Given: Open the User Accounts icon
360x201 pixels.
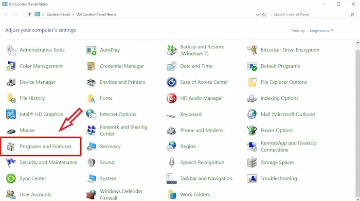Looking at the screenshot, I should click(11, 195).
